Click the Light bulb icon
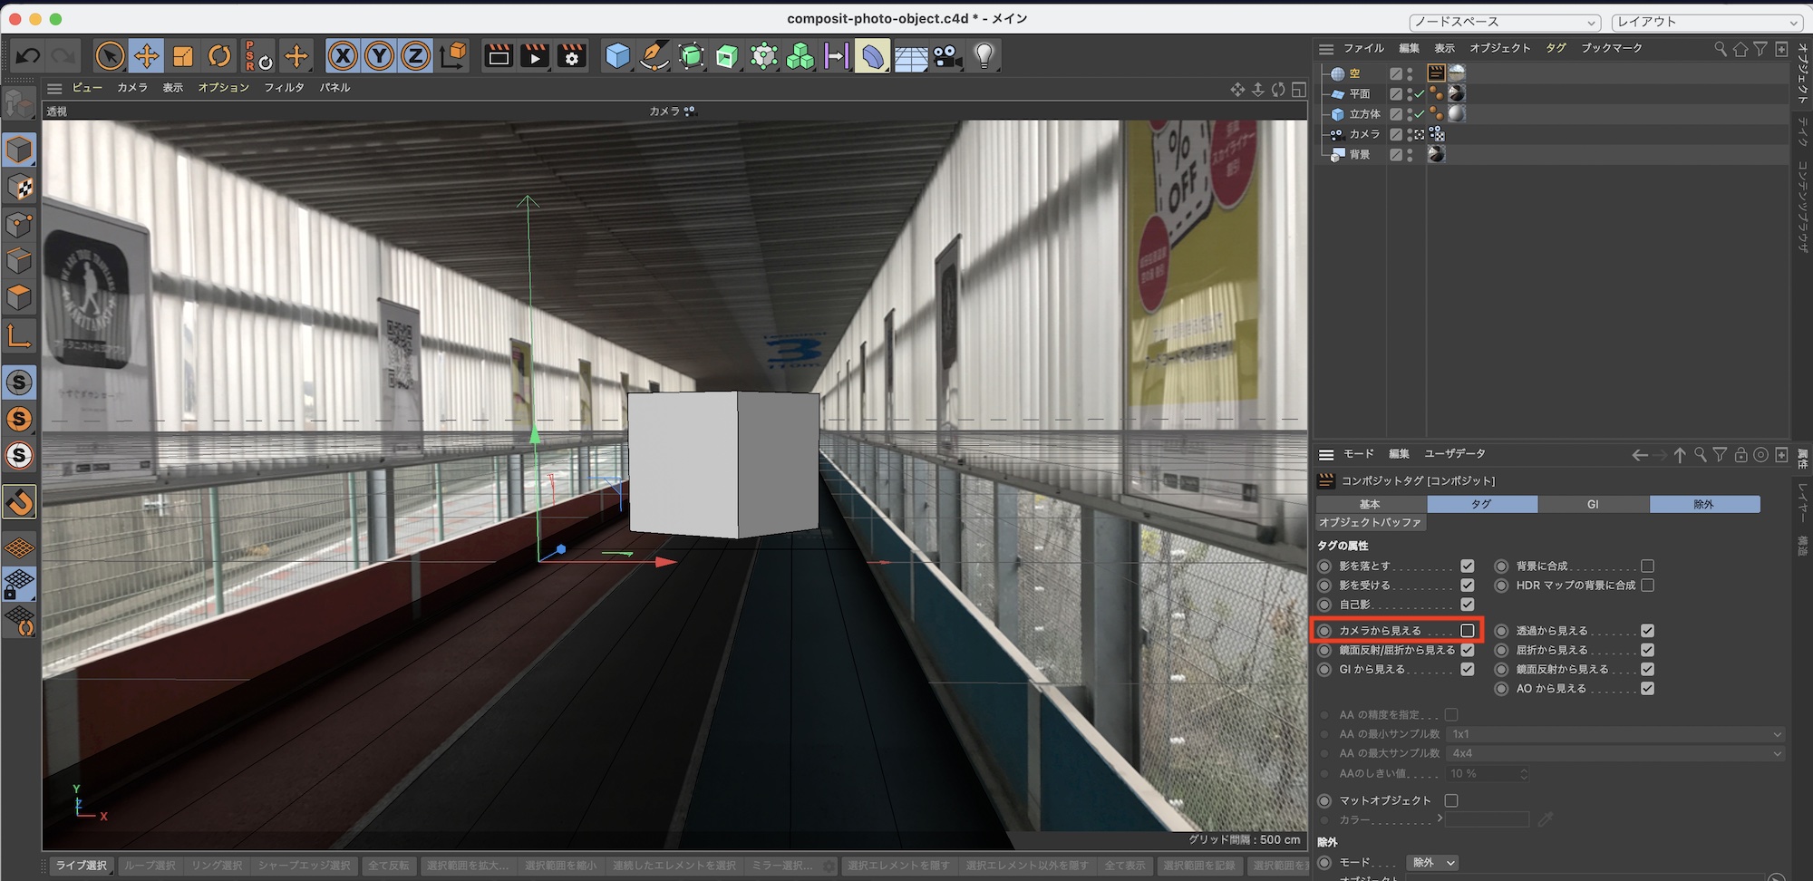Screen dimensions: 1813x881 coord(984,56)
